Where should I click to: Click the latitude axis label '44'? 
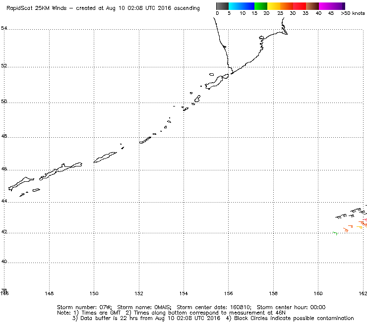pos(4,201)
